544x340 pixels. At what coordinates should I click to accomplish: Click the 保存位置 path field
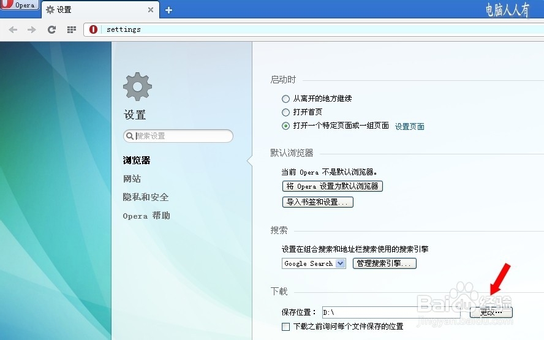(x=391, y=312)
